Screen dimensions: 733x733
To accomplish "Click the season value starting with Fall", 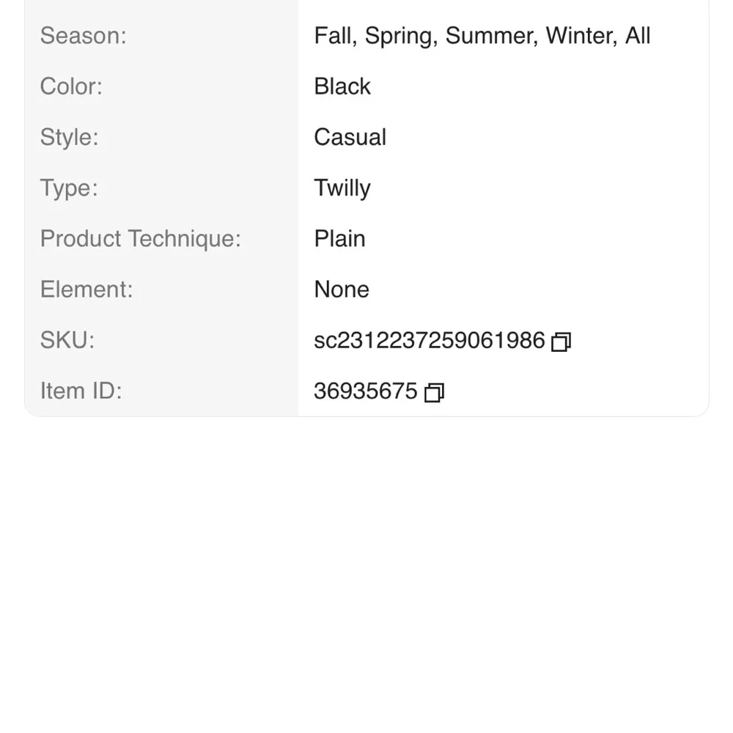I will click(x=482, y=36).
